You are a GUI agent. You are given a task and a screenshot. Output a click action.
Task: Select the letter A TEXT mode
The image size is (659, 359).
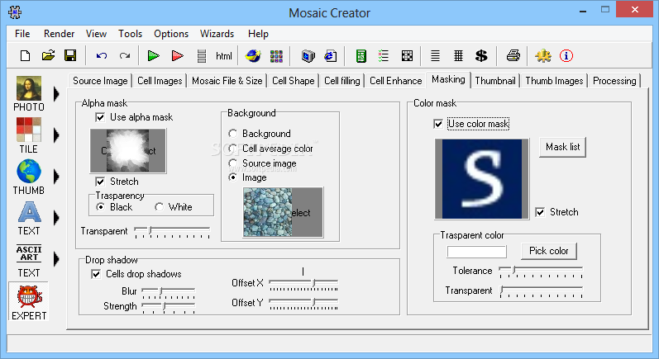29,218
